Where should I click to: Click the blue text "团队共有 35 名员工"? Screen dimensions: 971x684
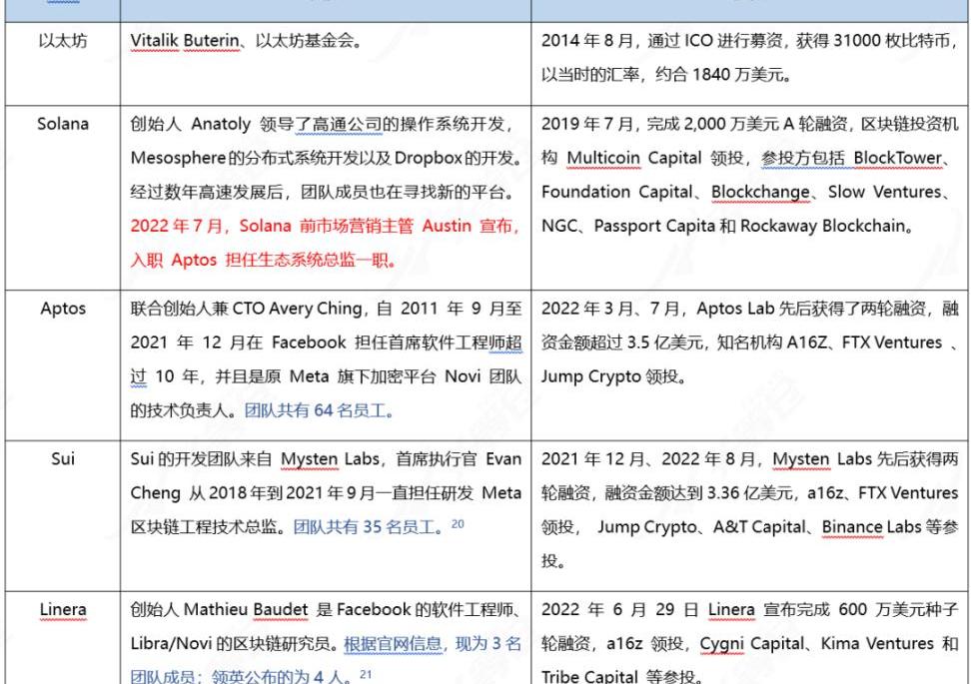(364, 527)
